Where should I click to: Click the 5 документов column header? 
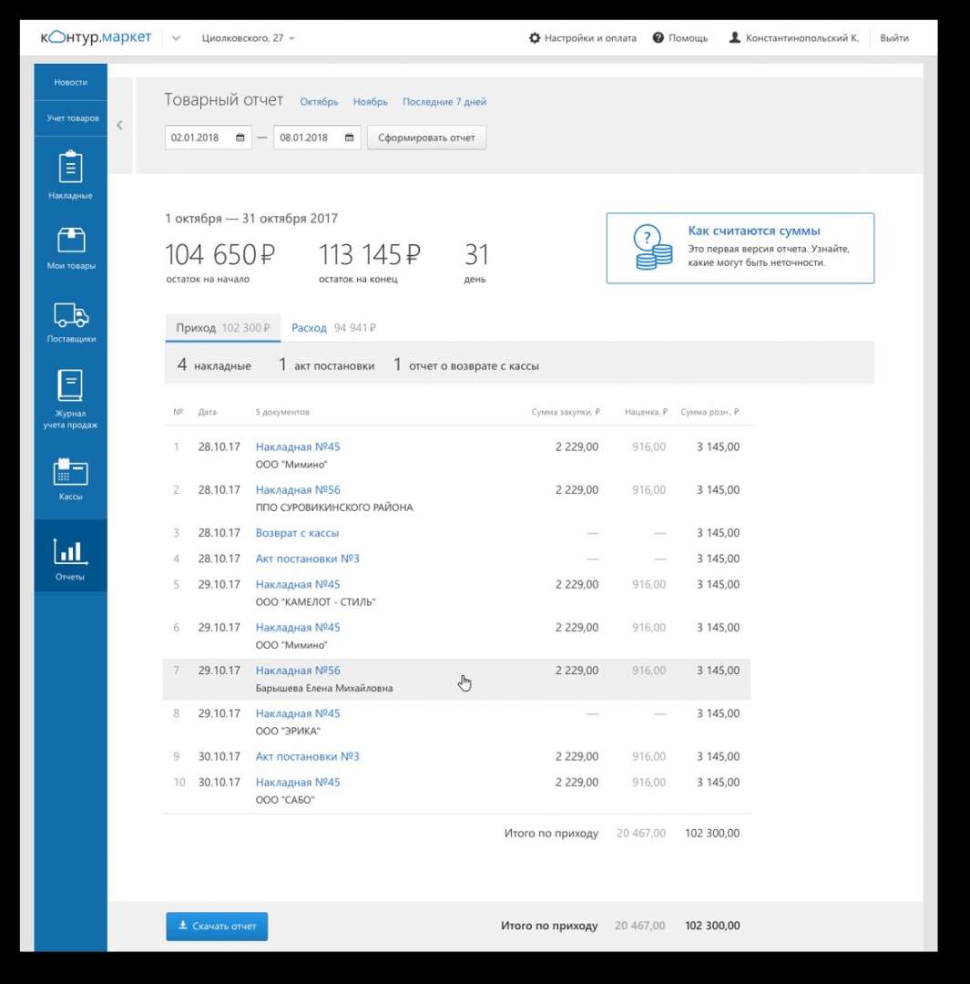282,413
